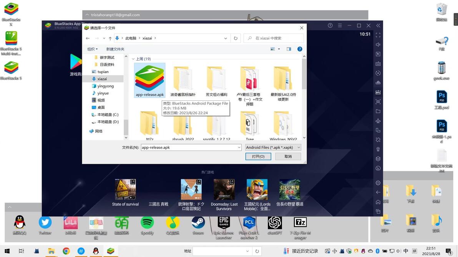Image resolution: width=458 pixels, height=257 pixels.
Task: Open the 组织 menu
Action: pyautogui.click(x=92, y=49)
